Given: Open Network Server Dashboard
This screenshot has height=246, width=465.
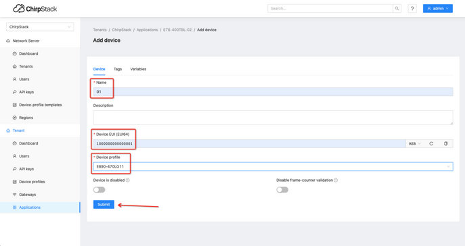Looking at the screenshot, I should tap(28, 53).
